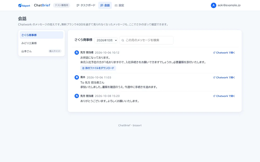Open the タスクボード tab
This screenshot has height=162, width=260.
point(86,5)
